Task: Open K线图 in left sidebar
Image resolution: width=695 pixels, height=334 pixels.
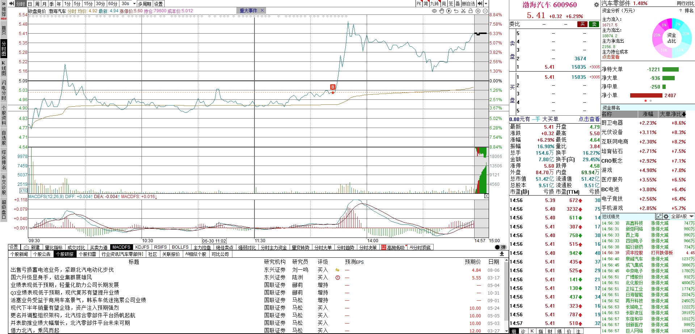Action: coord(4,68)
